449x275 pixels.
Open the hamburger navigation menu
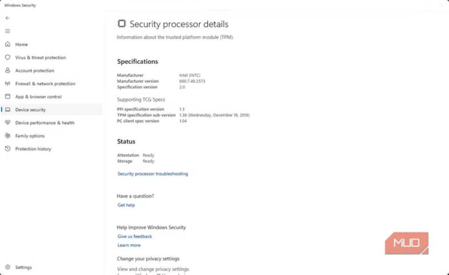click(7, 31)
